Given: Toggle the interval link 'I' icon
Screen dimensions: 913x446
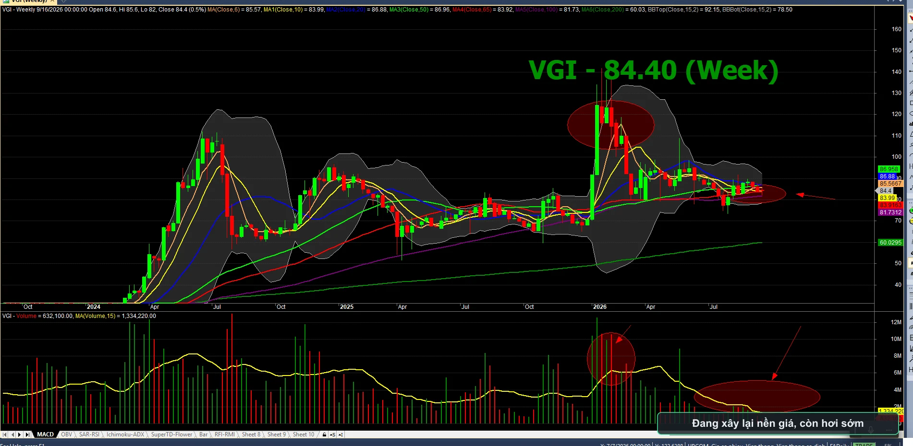Looking at the screenshot, I should pos(341,434).
